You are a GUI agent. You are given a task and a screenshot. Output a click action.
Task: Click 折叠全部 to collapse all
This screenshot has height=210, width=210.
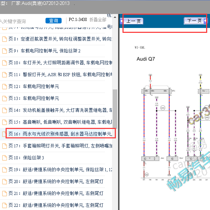(x=98, y=20)
